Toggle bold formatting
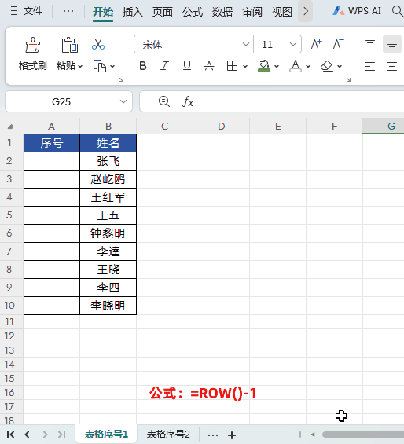Image resolution: width=404 pixels, height=444 pixels. (x=143, y=66)
